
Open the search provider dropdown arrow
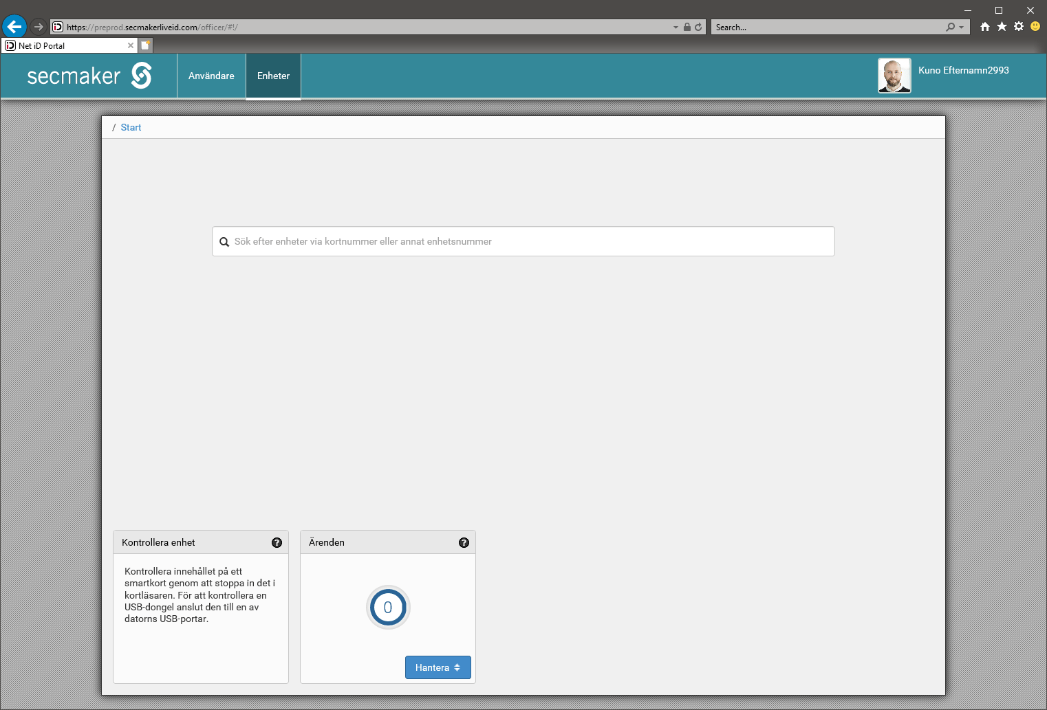[x=962, y=27]
